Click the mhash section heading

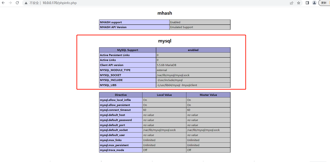[165, 13]
